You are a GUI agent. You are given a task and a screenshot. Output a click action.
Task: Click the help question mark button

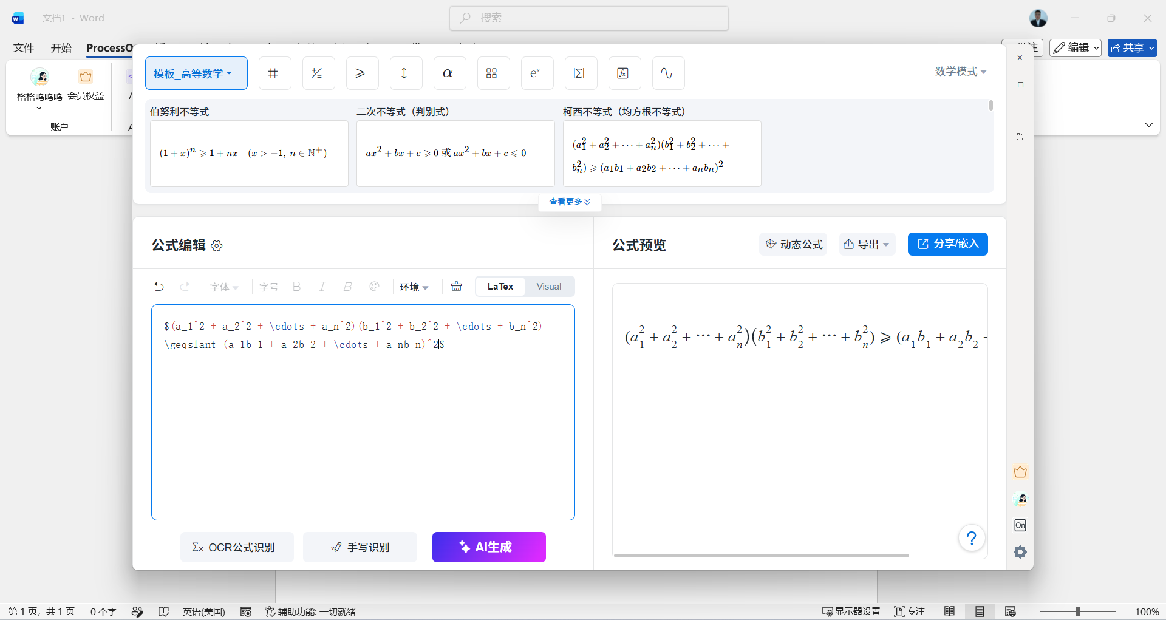(972, 538)
